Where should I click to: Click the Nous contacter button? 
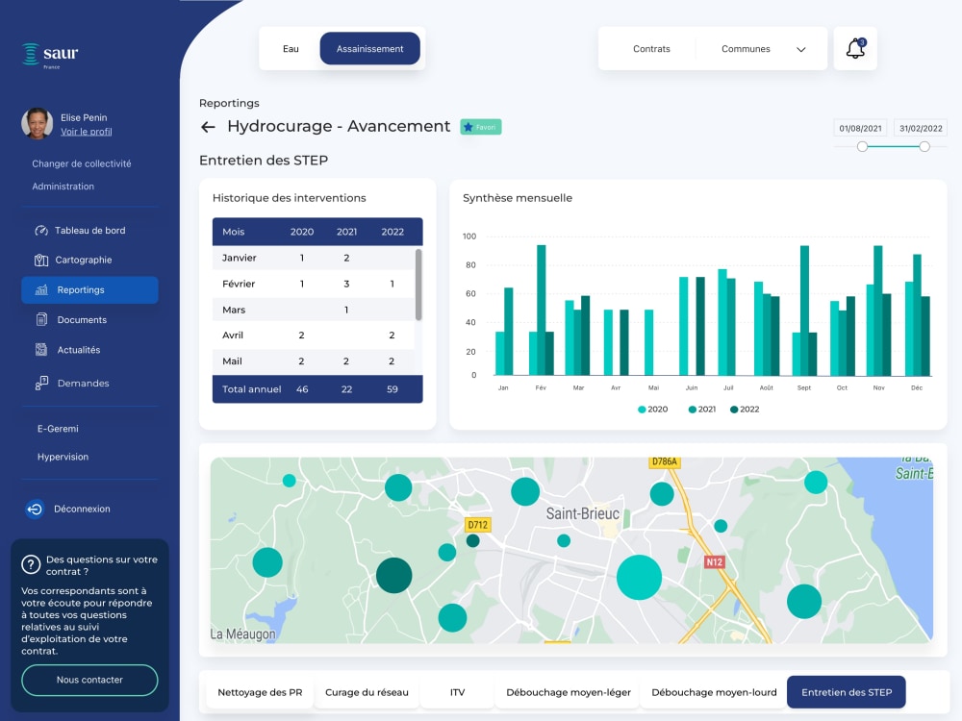point(89,680)
